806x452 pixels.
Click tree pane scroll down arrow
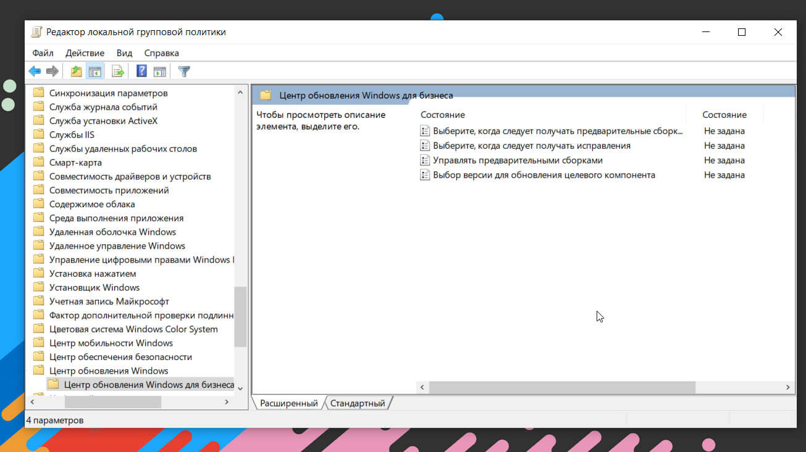point(240,388)
